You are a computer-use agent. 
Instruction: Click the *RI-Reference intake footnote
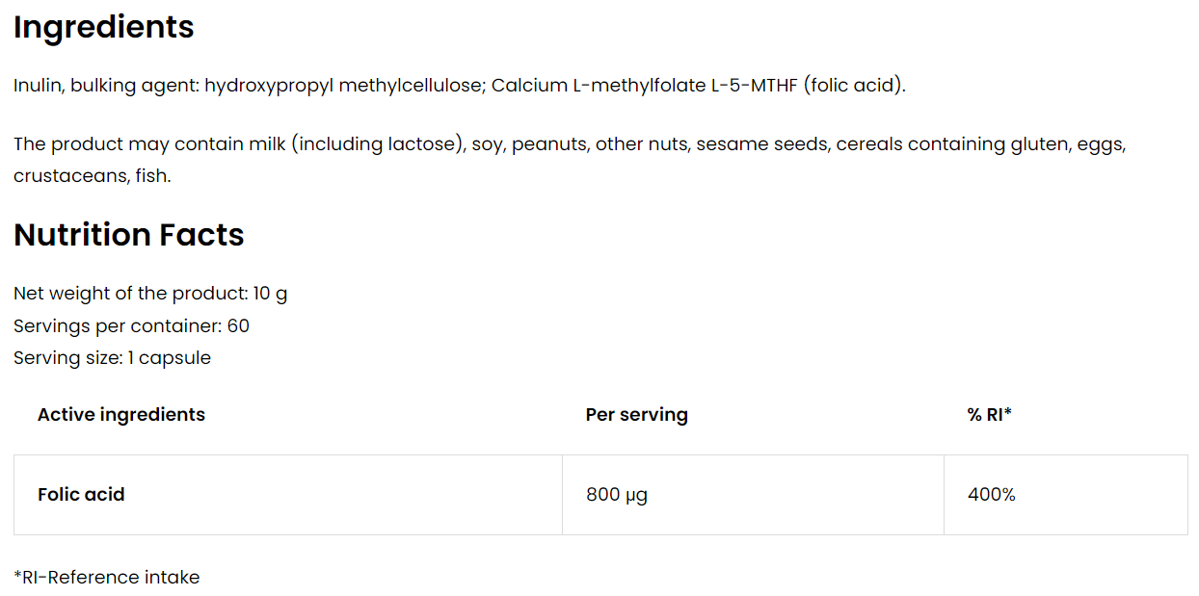(107, 578)
